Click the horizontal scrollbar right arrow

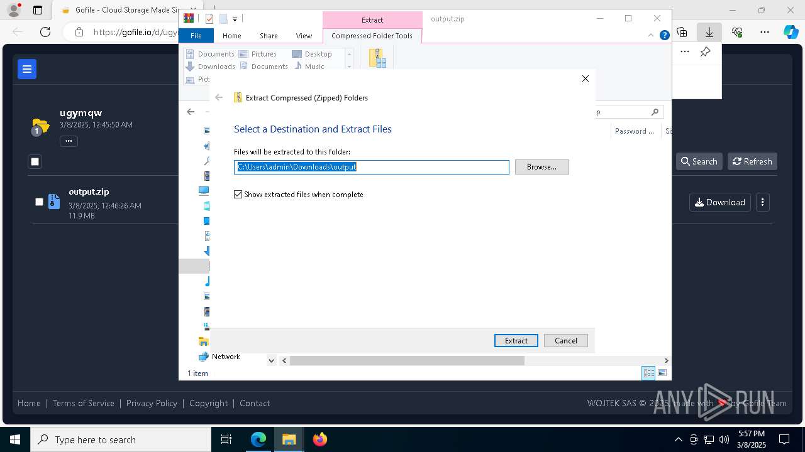(x=666, y=360)
